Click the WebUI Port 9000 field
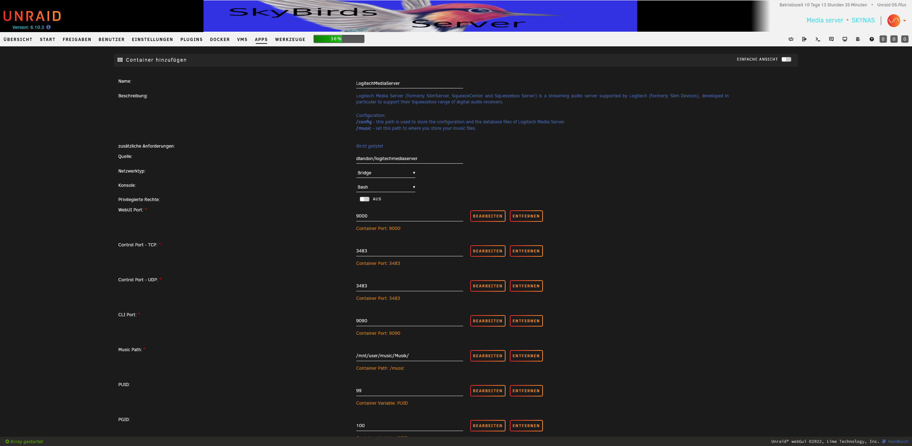The width and height of the screenshot is (912, 446). [x=409, y=216]
